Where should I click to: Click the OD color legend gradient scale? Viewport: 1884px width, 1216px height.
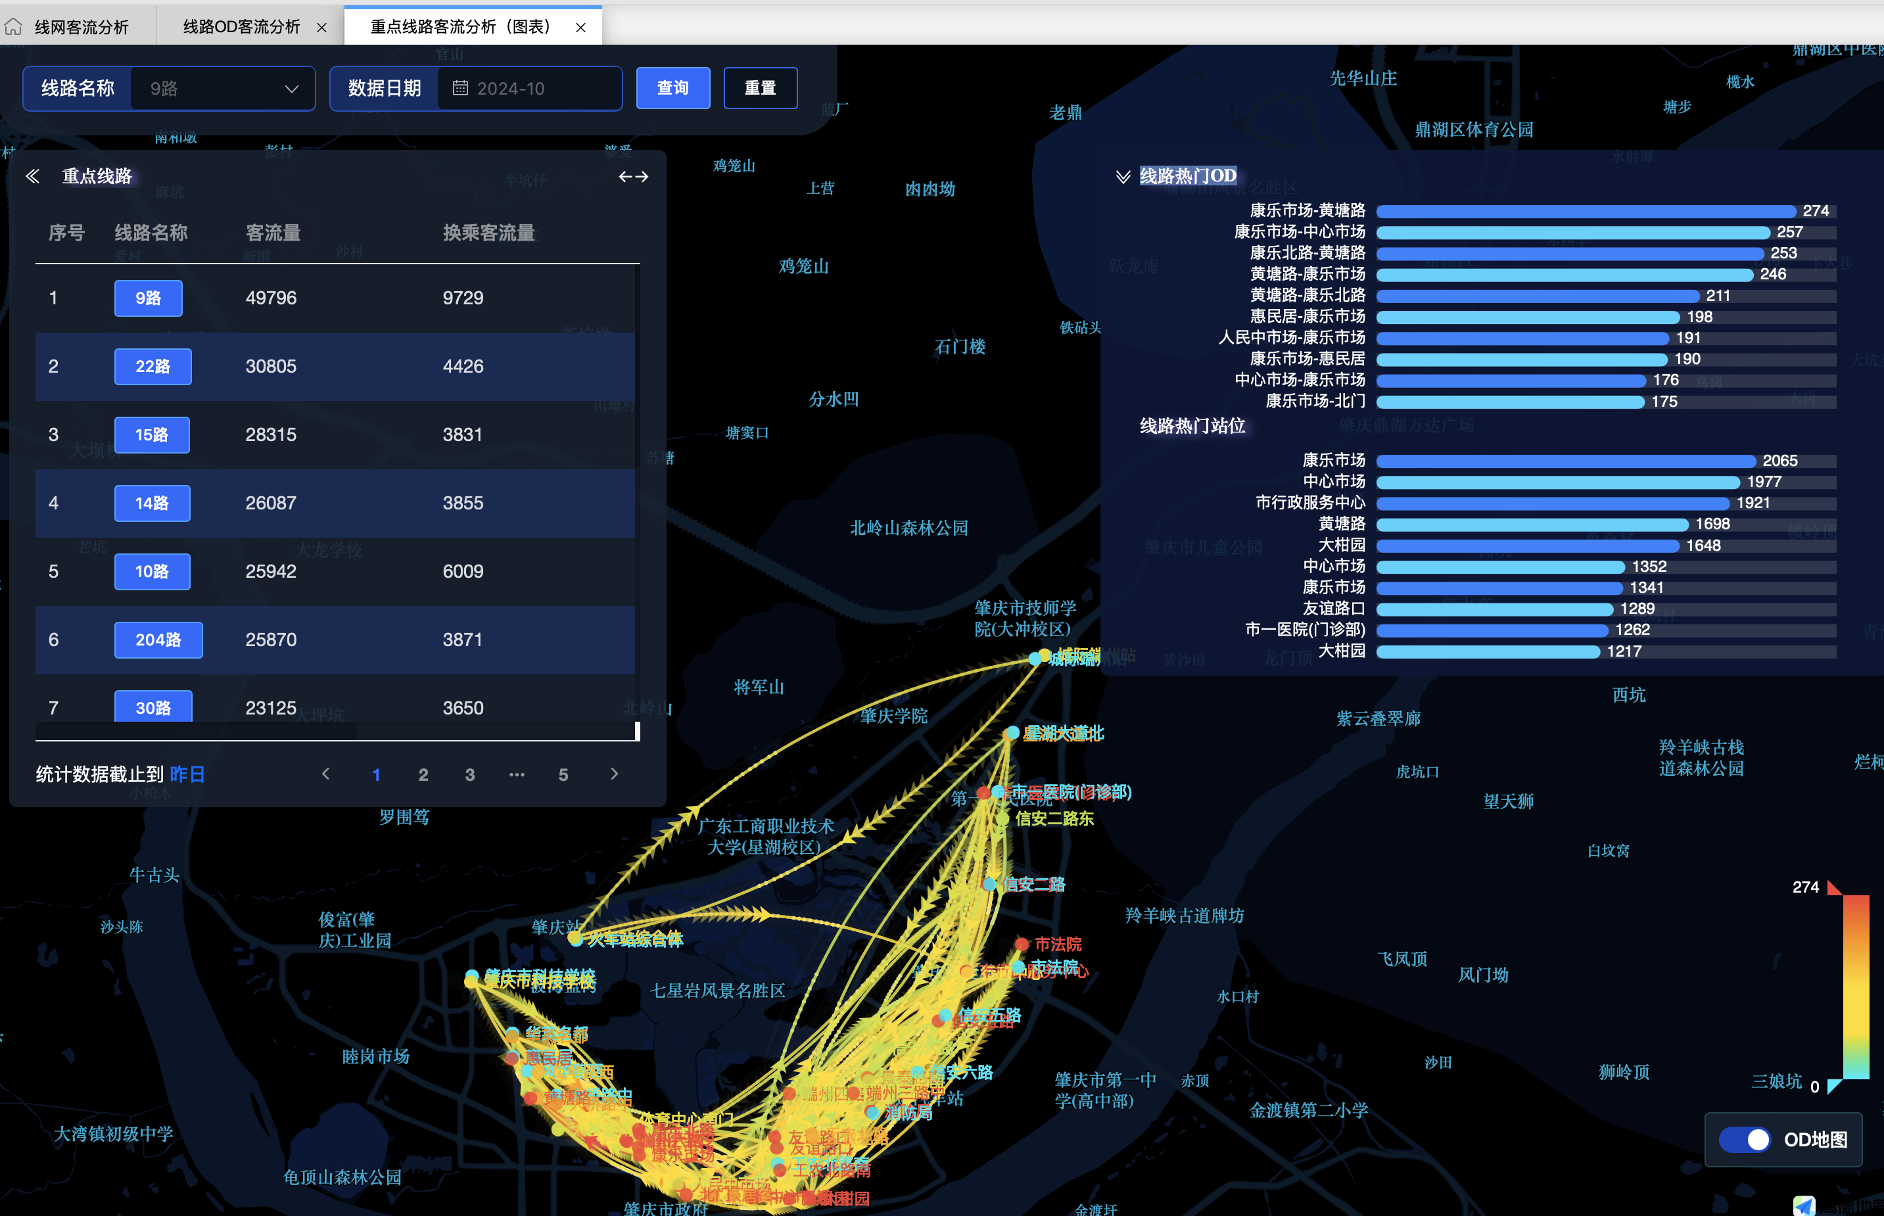pos(1856,987)
